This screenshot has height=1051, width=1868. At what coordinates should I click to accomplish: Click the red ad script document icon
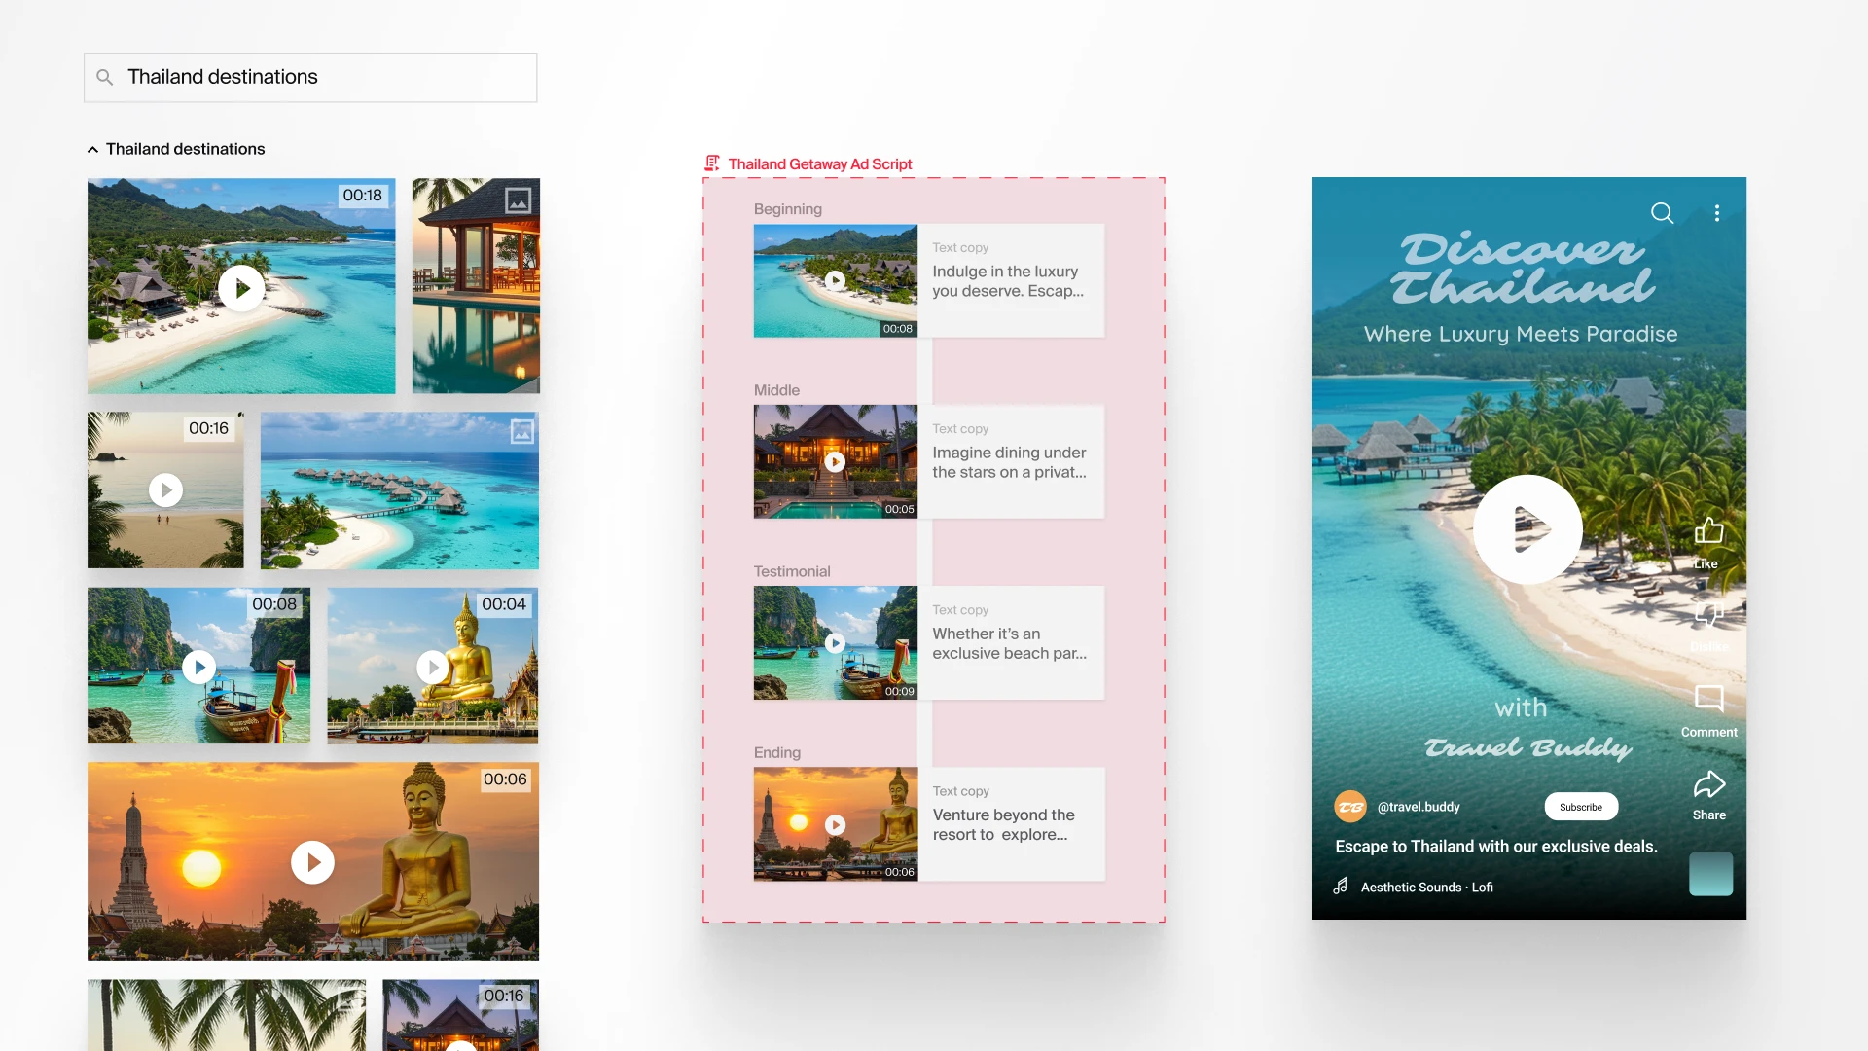point(711,163)
